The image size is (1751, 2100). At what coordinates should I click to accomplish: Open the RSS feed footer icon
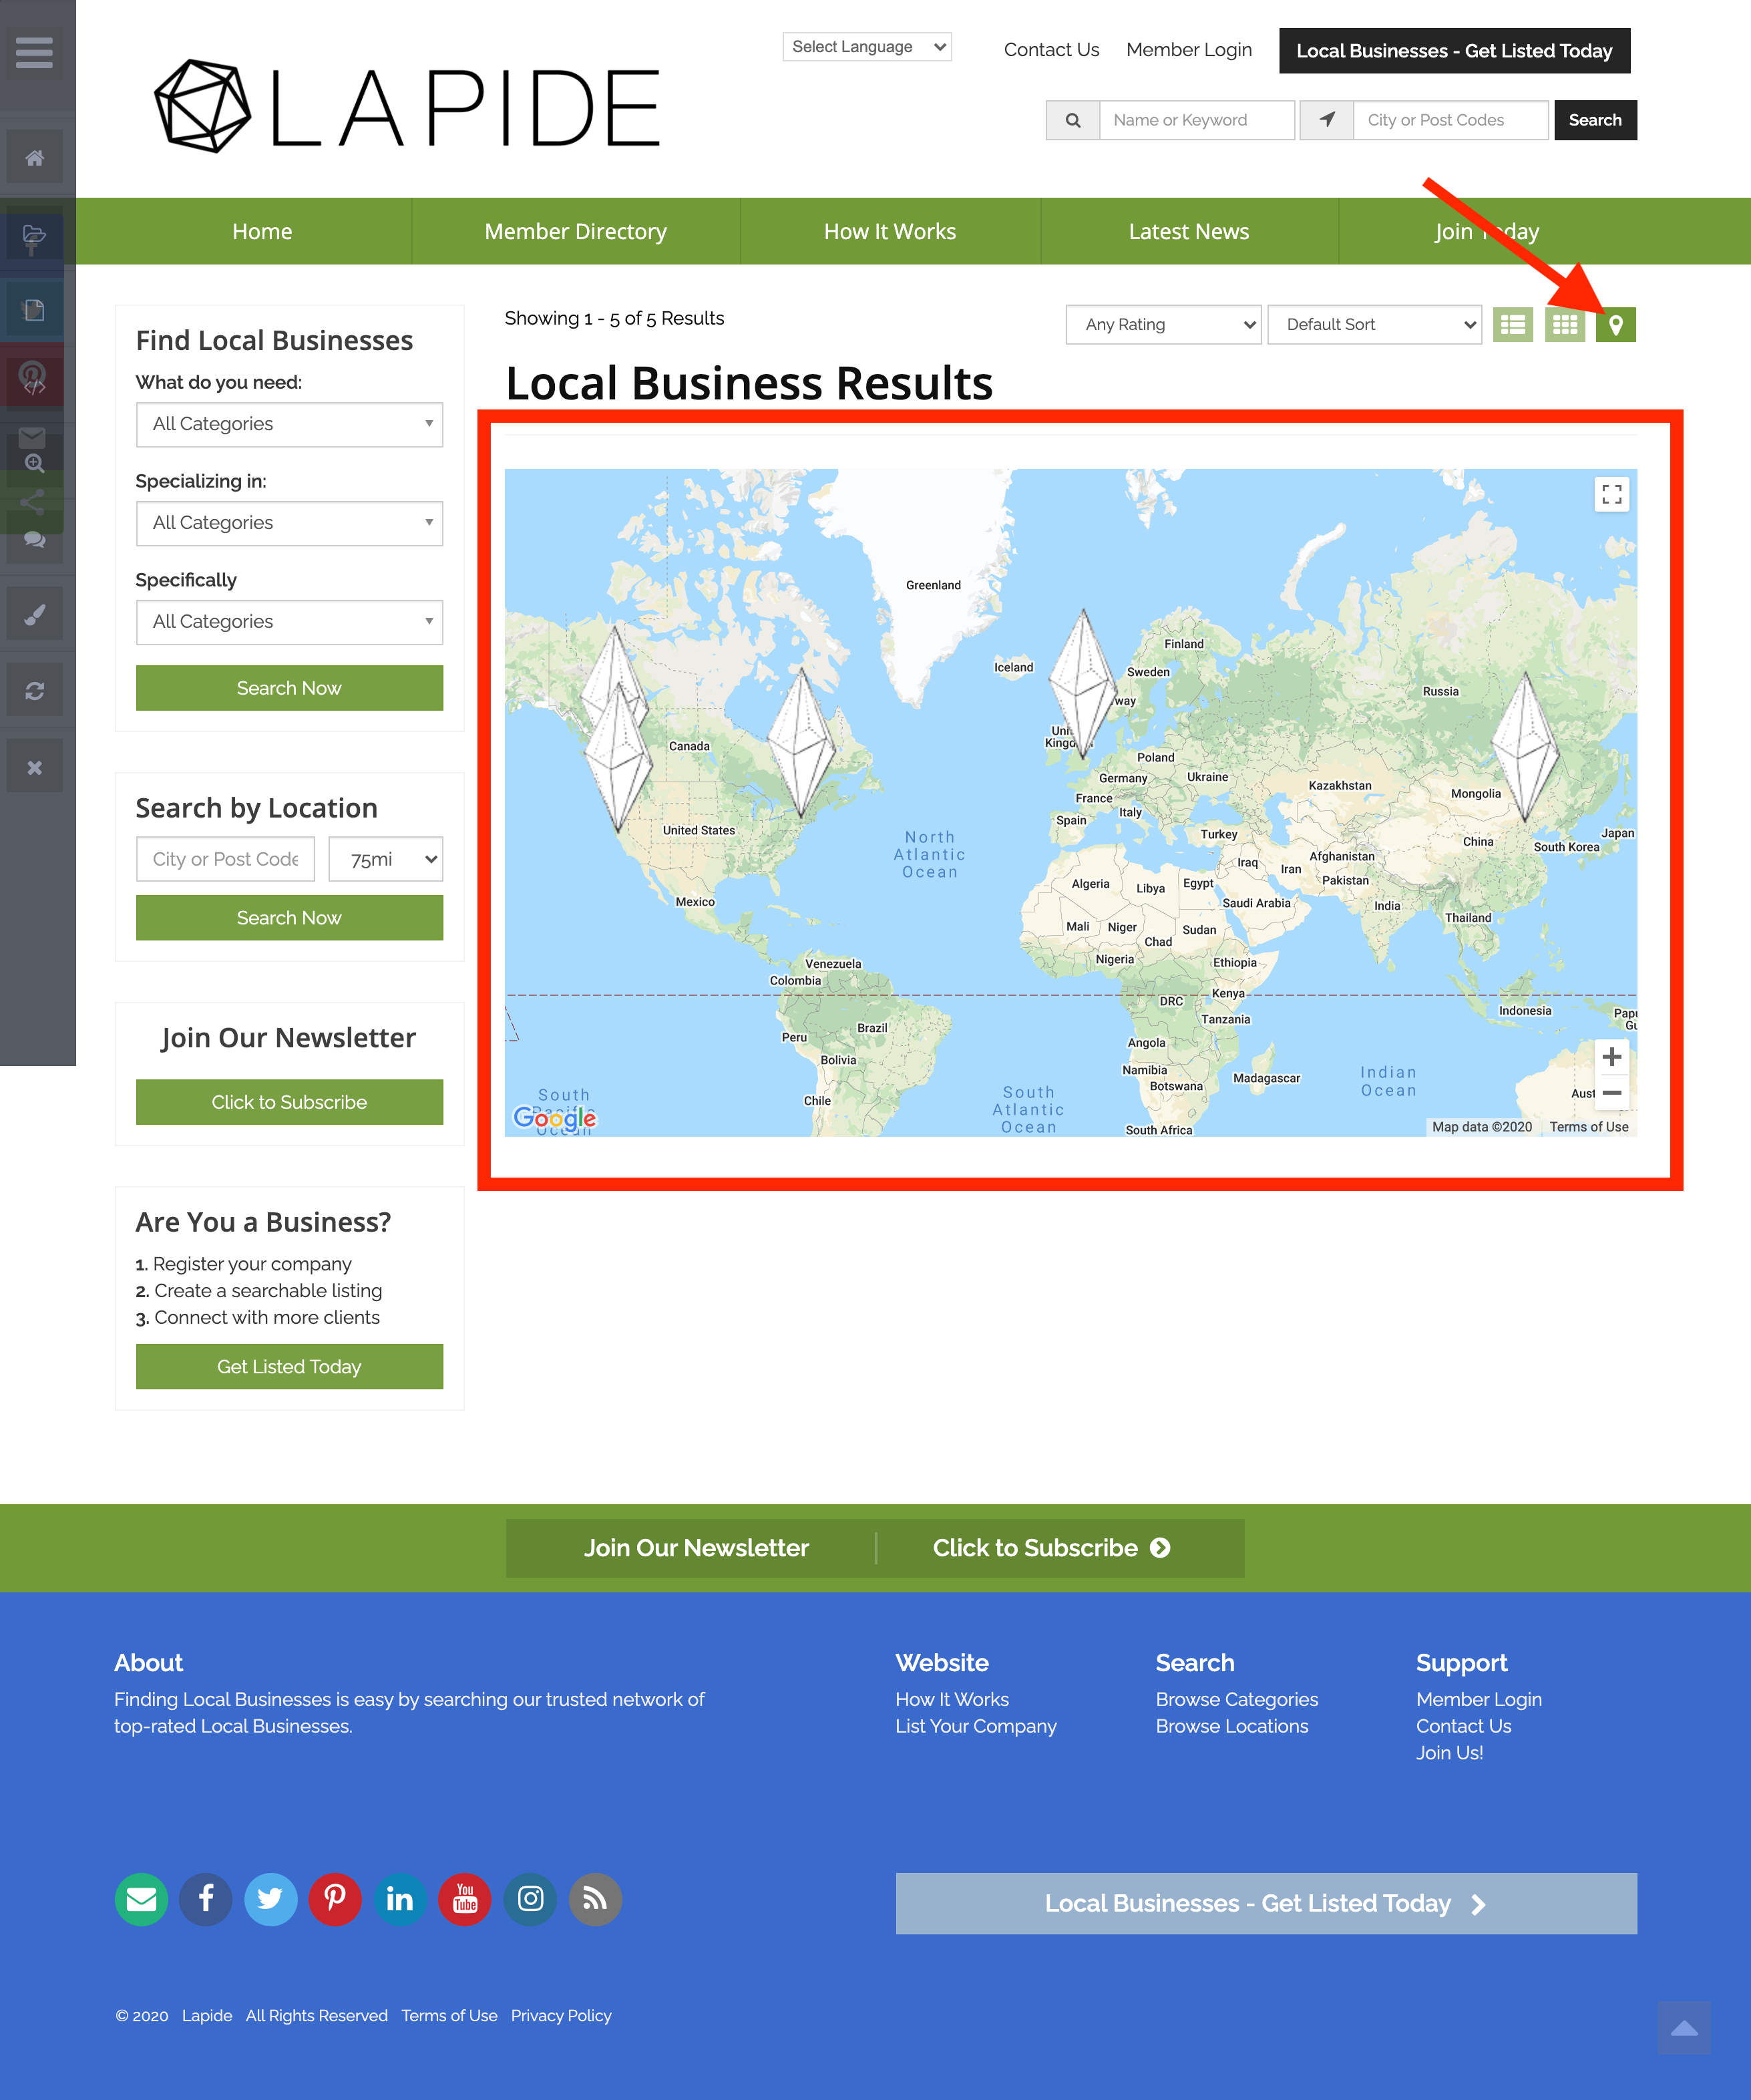595,1898
